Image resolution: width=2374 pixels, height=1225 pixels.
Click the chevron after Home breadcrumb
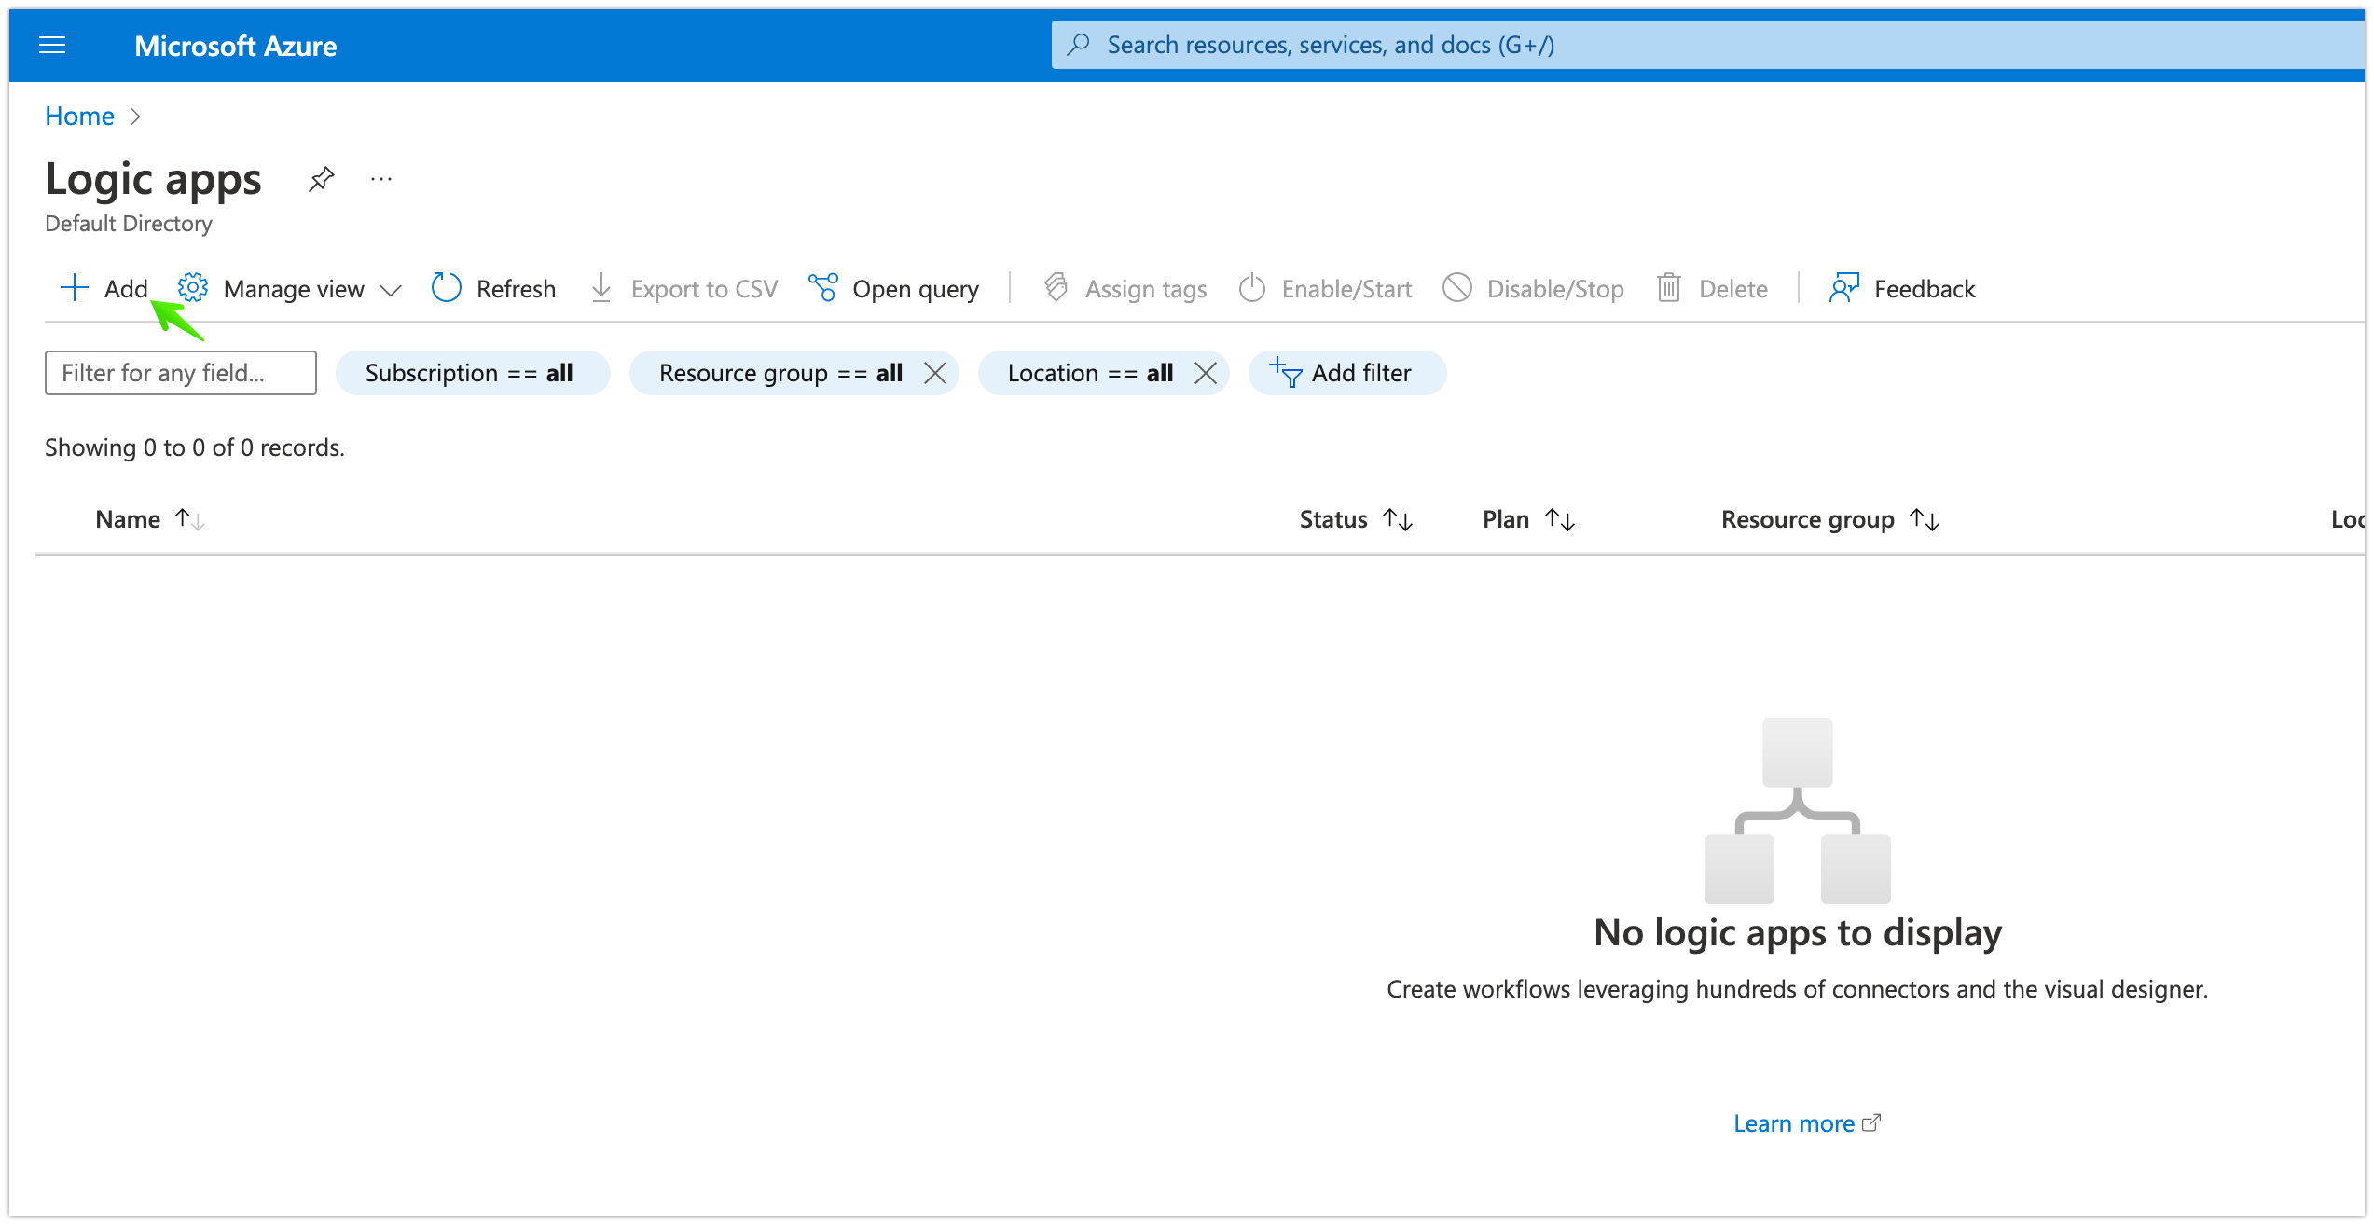click(x=135, y=116)
